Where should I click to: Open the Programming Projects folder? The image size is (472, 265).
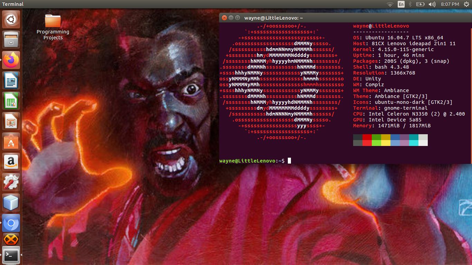tap(53, 22)
